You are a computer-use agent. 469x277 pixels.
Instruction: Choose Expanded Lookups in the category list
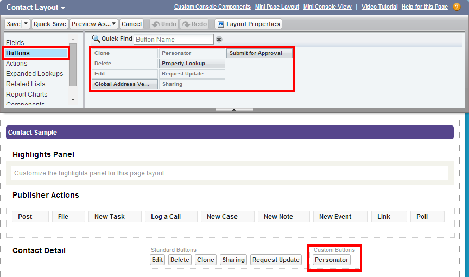34,74
